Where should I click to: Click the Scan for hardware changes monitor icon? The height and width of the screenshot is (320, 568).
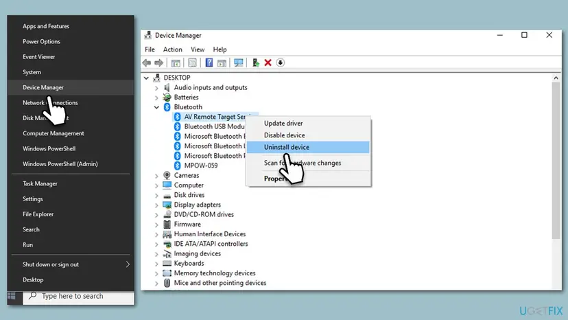[x=238, y=62]
